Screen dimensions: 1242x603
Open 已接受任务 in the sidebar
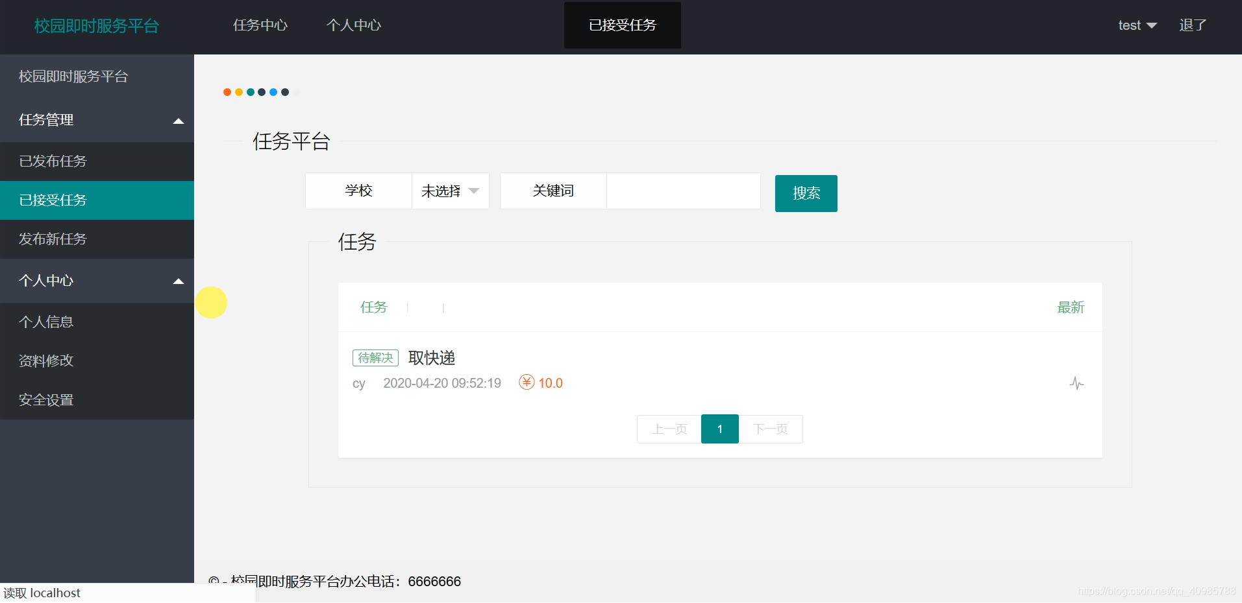click(97, 200)
